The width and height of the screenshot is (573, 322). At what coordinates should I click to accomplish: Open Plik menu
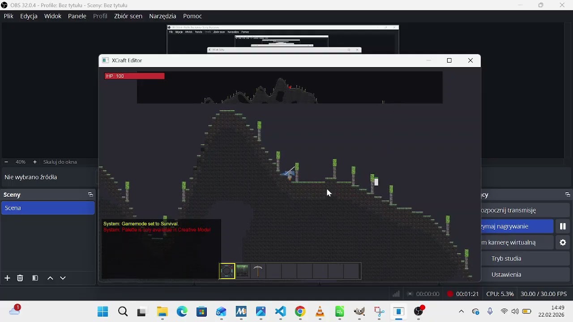pos(9,16)
